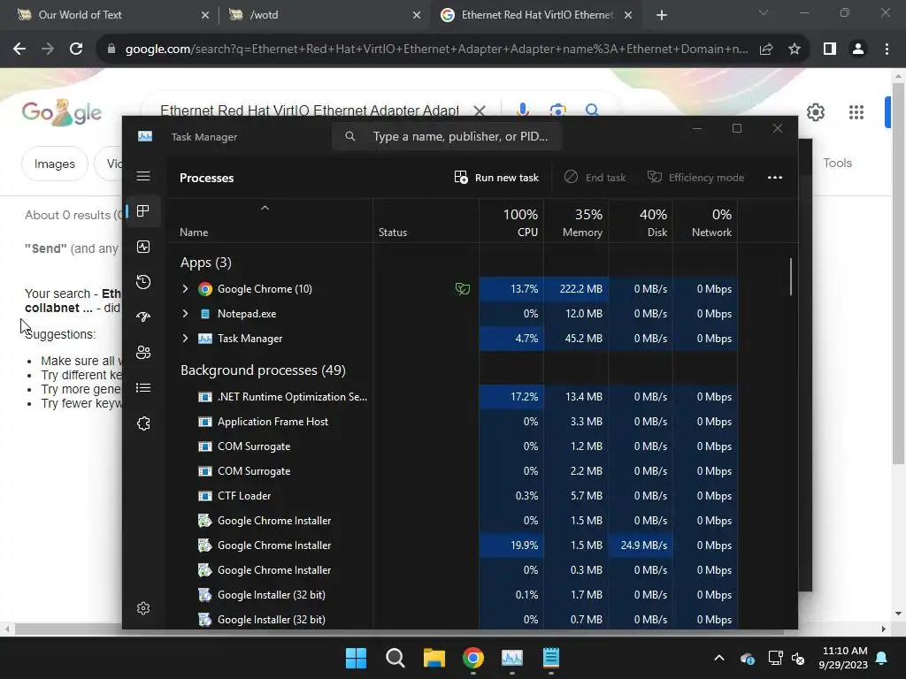Select the .NET Runtime Optimization Se... process
The width and height of the screenshot is (906, 679).
451,397
